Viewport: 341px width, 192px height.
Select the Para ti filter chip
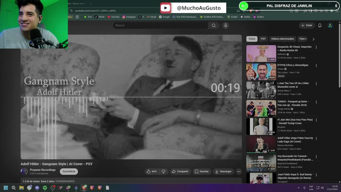(303, 39)
